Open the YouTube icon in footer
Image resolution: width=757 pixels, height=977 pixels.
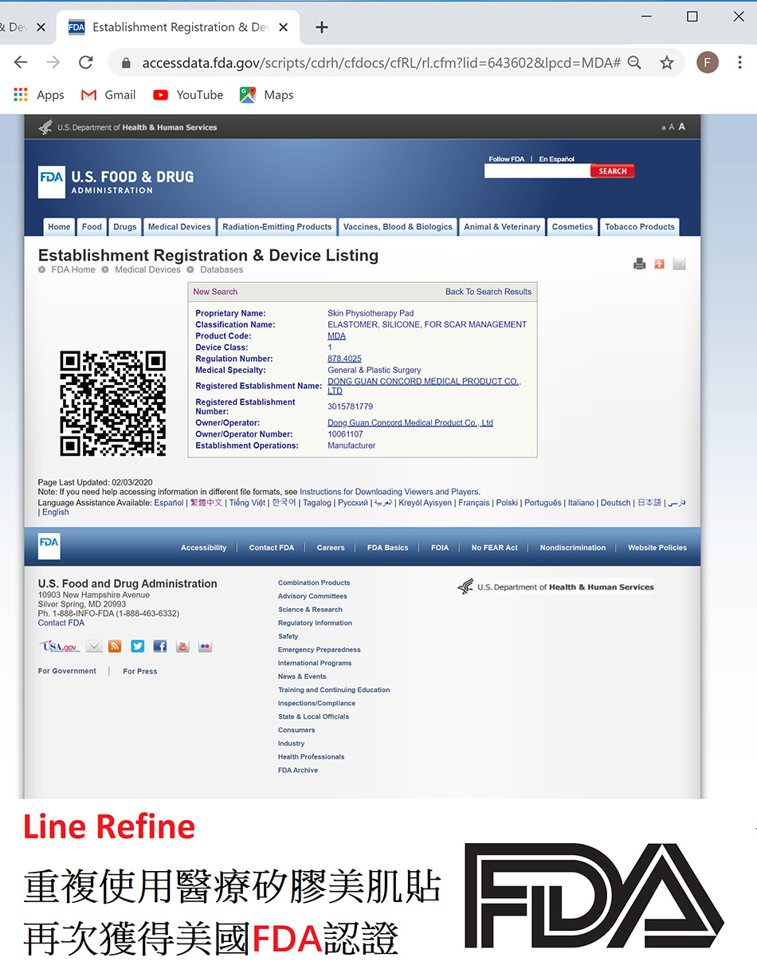click(x=182, y=646)
